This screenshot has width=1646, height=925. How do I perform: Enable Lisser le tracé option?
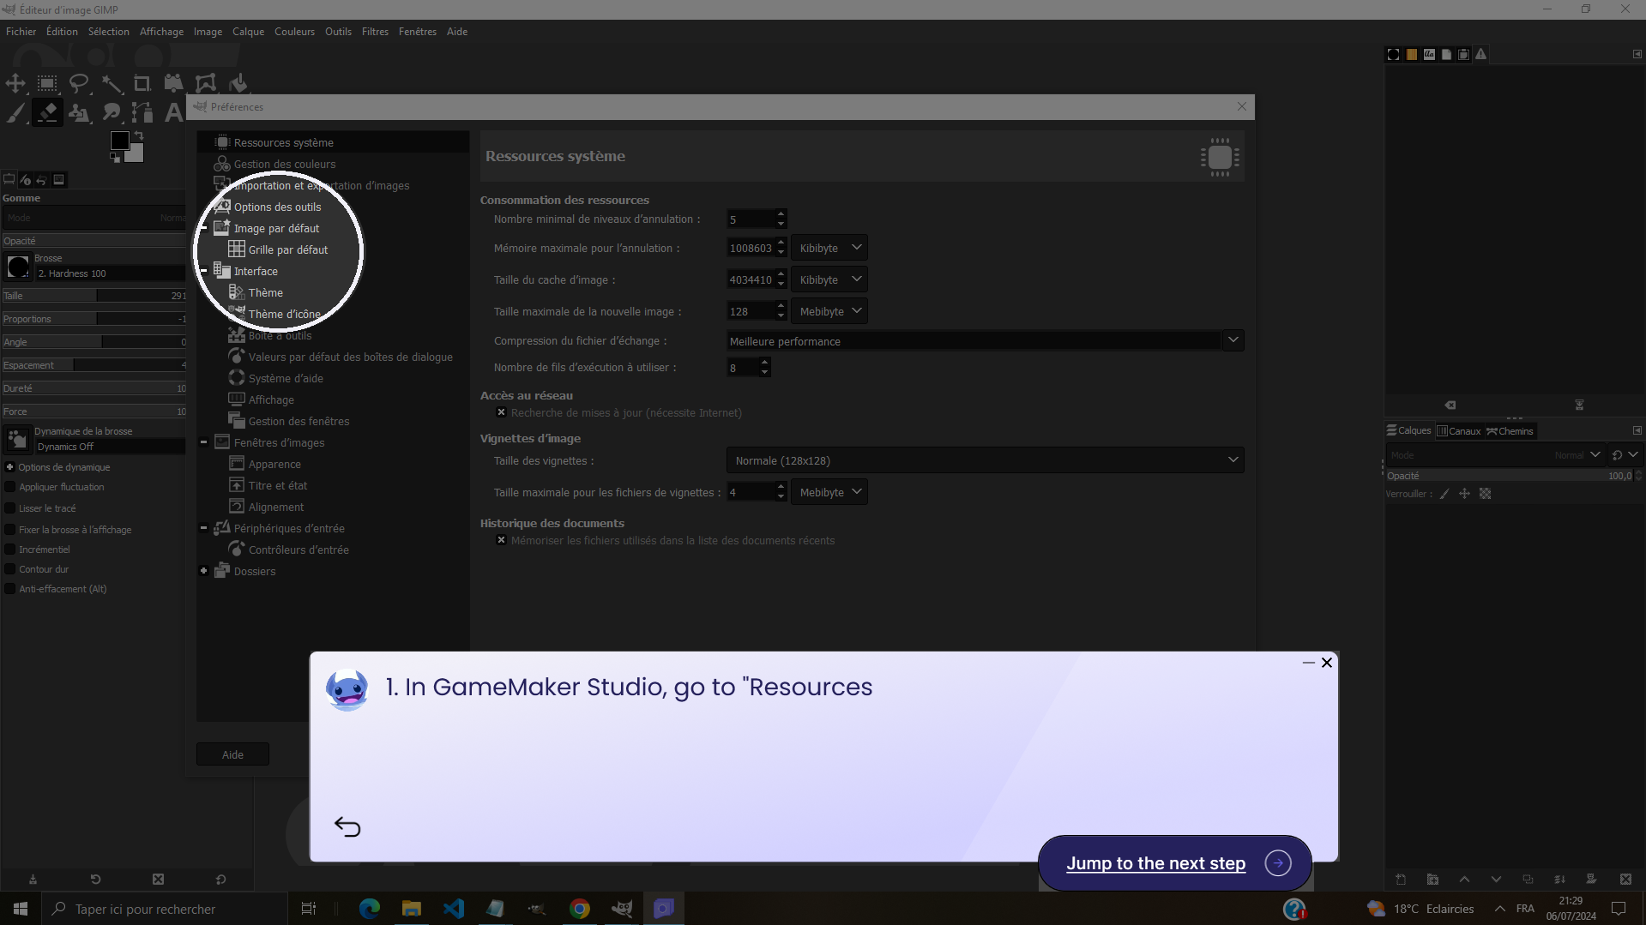coord(10,508)
